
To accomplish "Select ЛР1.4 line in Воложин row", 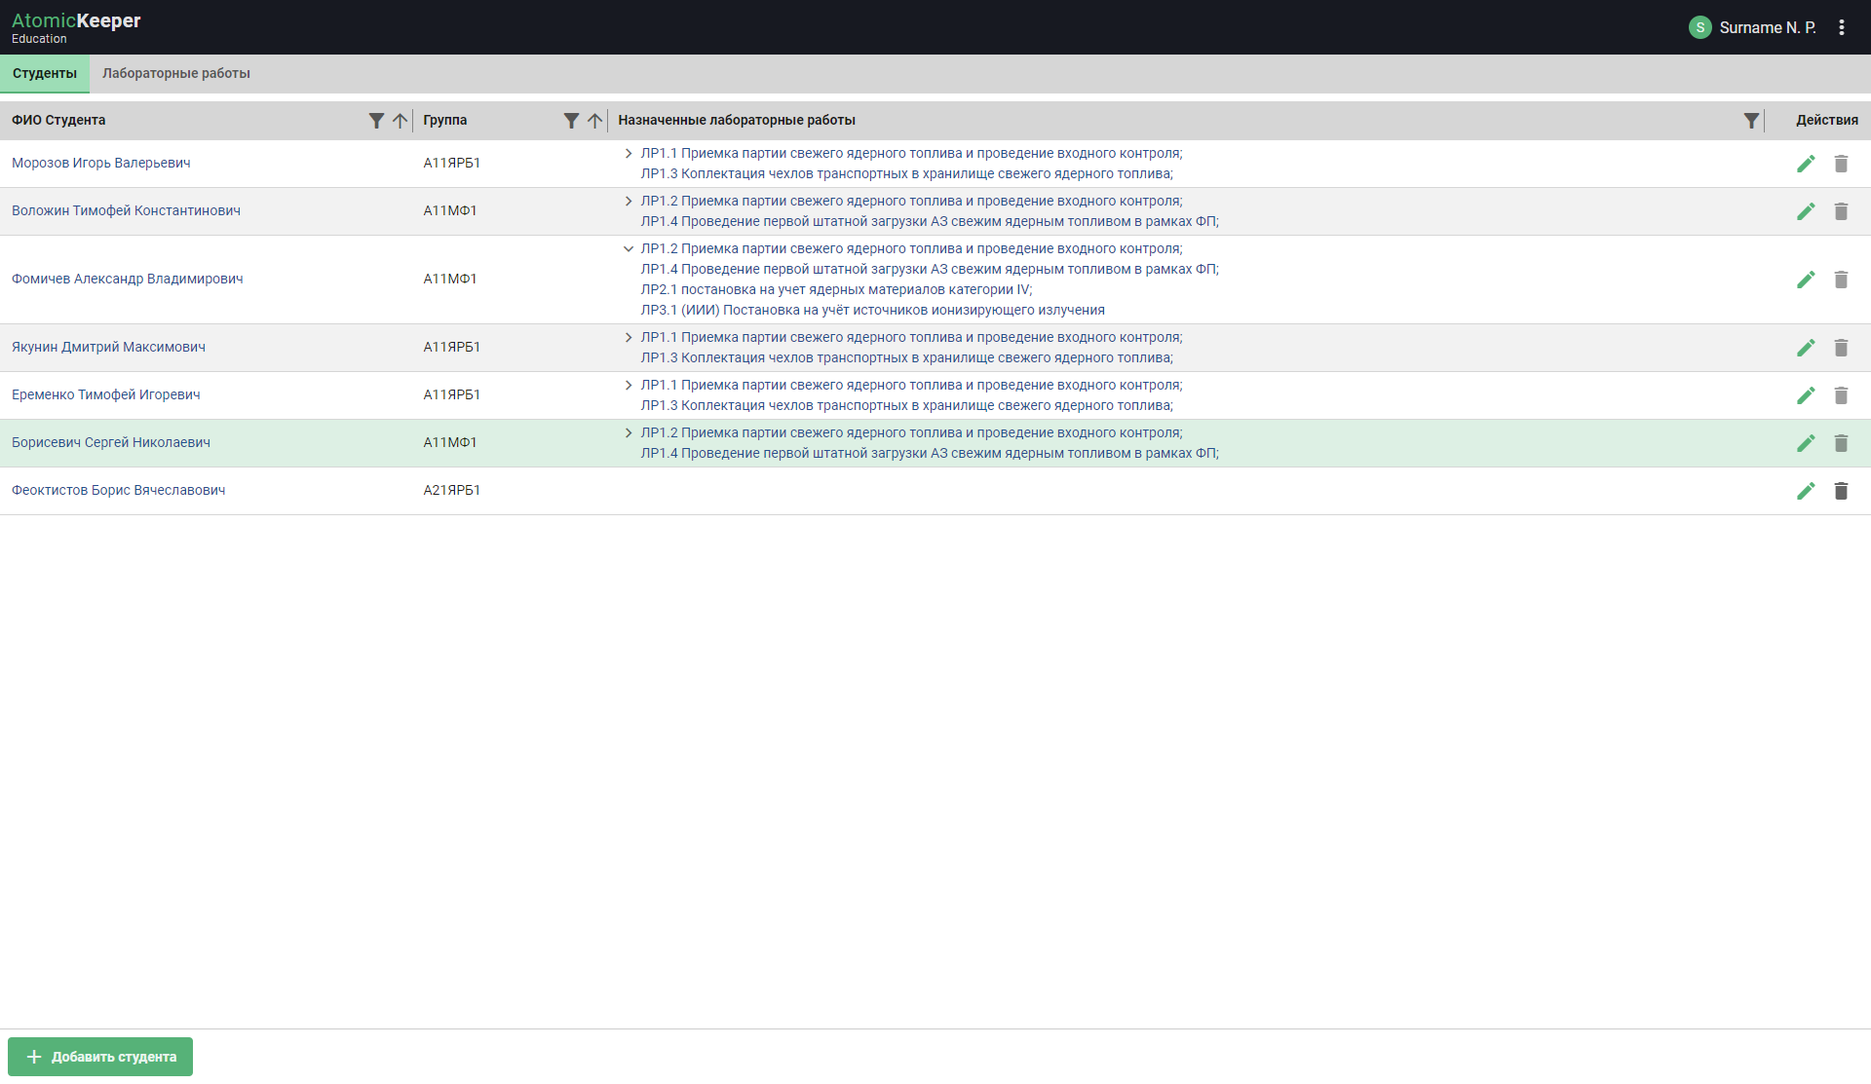I will click(930, 222).
